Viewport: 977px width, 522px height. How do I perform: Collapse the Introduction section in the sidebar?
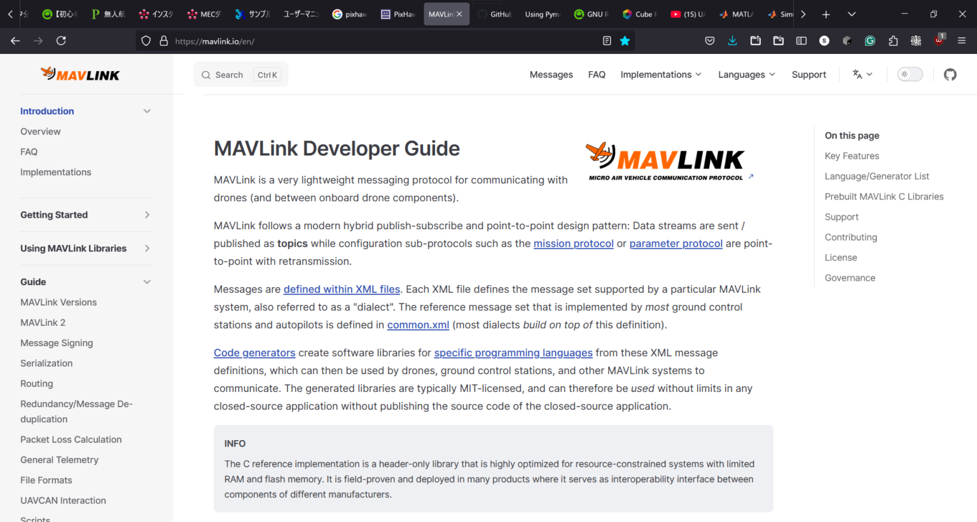[147, 110]
